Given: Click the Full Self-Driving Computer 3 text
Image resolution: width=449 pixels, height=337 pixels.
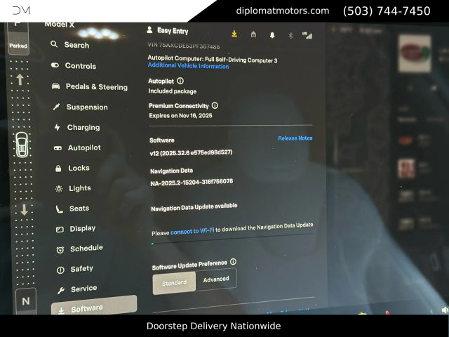Looking at the screenshot, I should (241, 60).
